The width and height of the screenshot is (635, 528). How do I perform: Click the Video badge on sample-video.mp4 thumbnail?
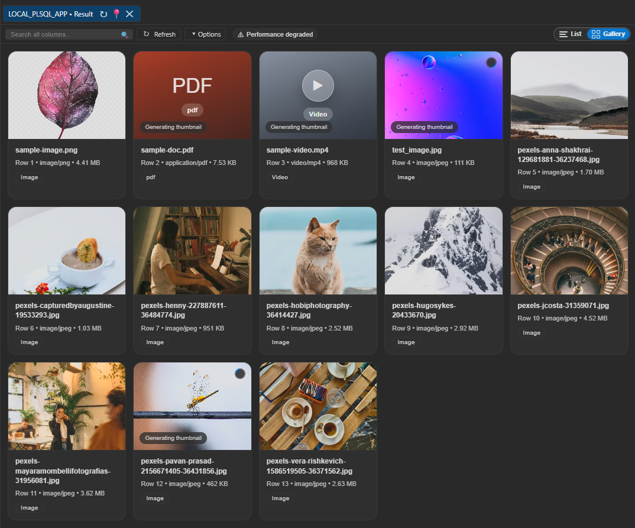(318, 114)
